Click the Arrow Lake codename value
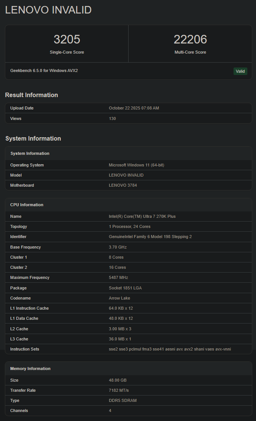Viewport: 256px width, 421px height. pyautogui.click(x=120, y=298)
